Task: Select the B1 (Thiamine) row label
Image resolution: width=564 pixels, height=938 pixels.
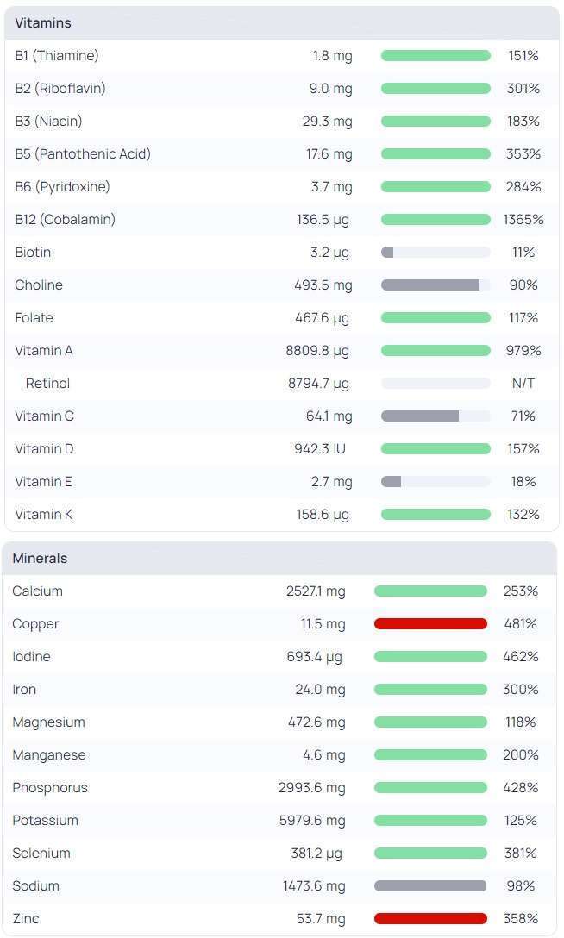Action: 57,56
